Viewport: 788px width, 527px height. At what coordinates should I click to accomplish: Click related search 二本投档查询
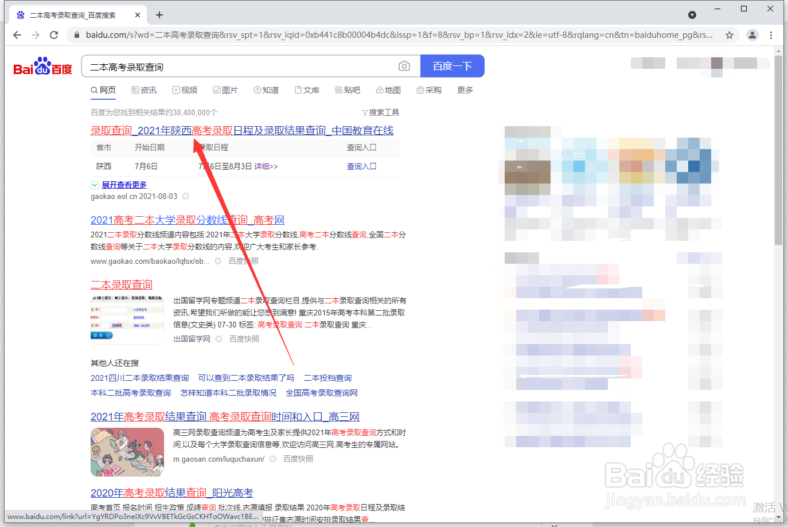[327, 378]
